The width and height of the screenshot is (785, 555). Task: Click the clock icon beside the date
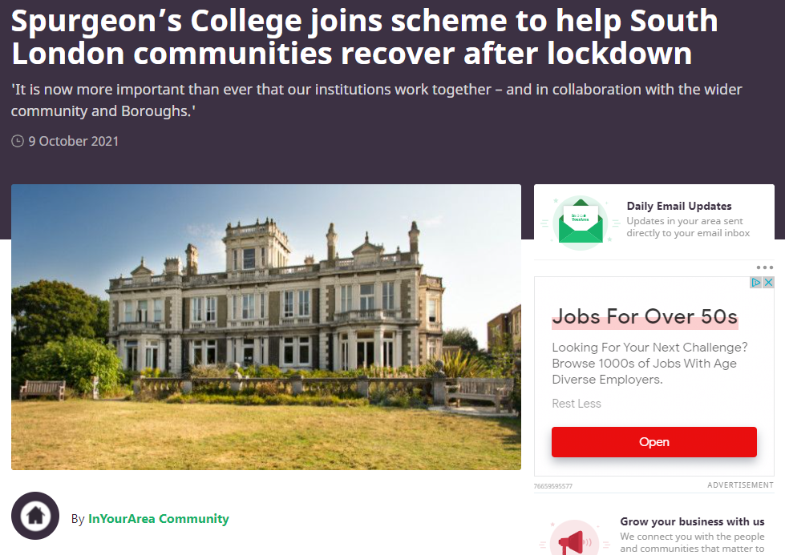click(x=18, y=141)
